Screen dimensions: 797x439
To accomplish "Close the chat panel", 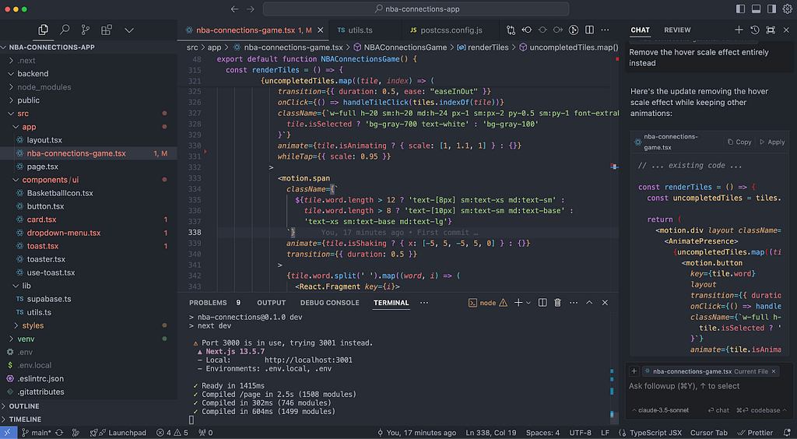I will pos(786,30).
